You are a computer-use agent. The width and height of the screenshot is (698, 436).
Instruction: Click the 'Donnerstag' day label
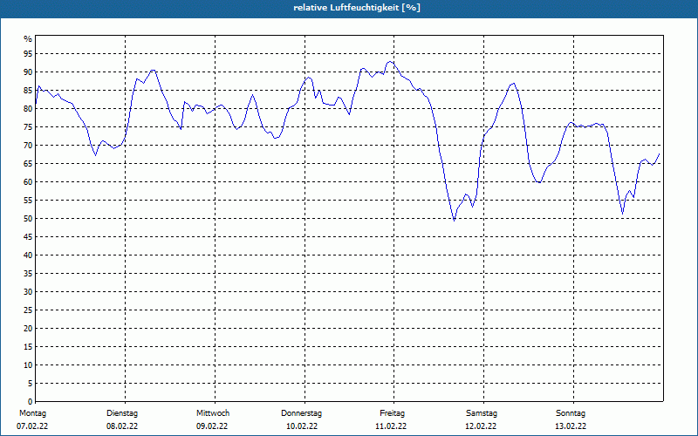coord(301,413)
